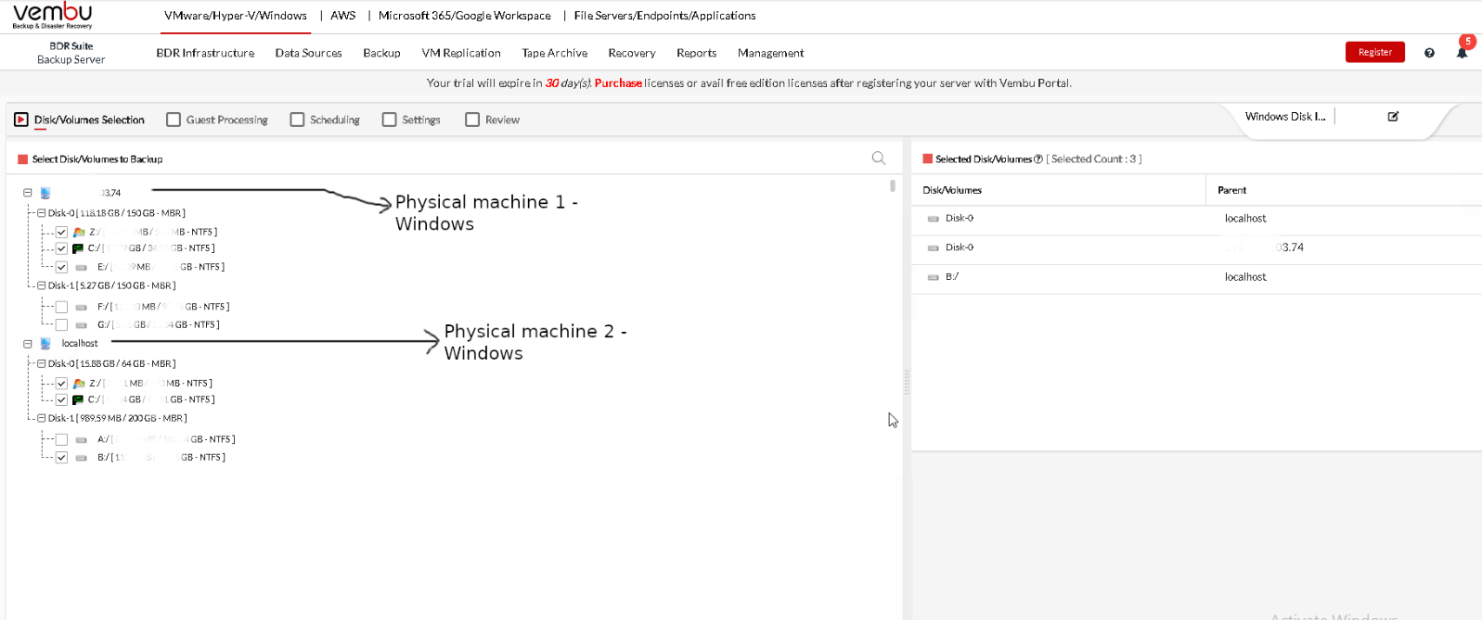
Task: Go to the Review step
Action: click(x=493, y=120)
